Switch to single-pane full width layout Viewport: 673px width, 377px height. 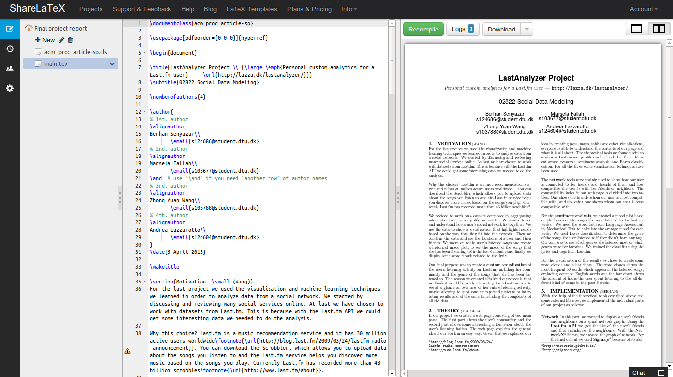tap(637, 29)
